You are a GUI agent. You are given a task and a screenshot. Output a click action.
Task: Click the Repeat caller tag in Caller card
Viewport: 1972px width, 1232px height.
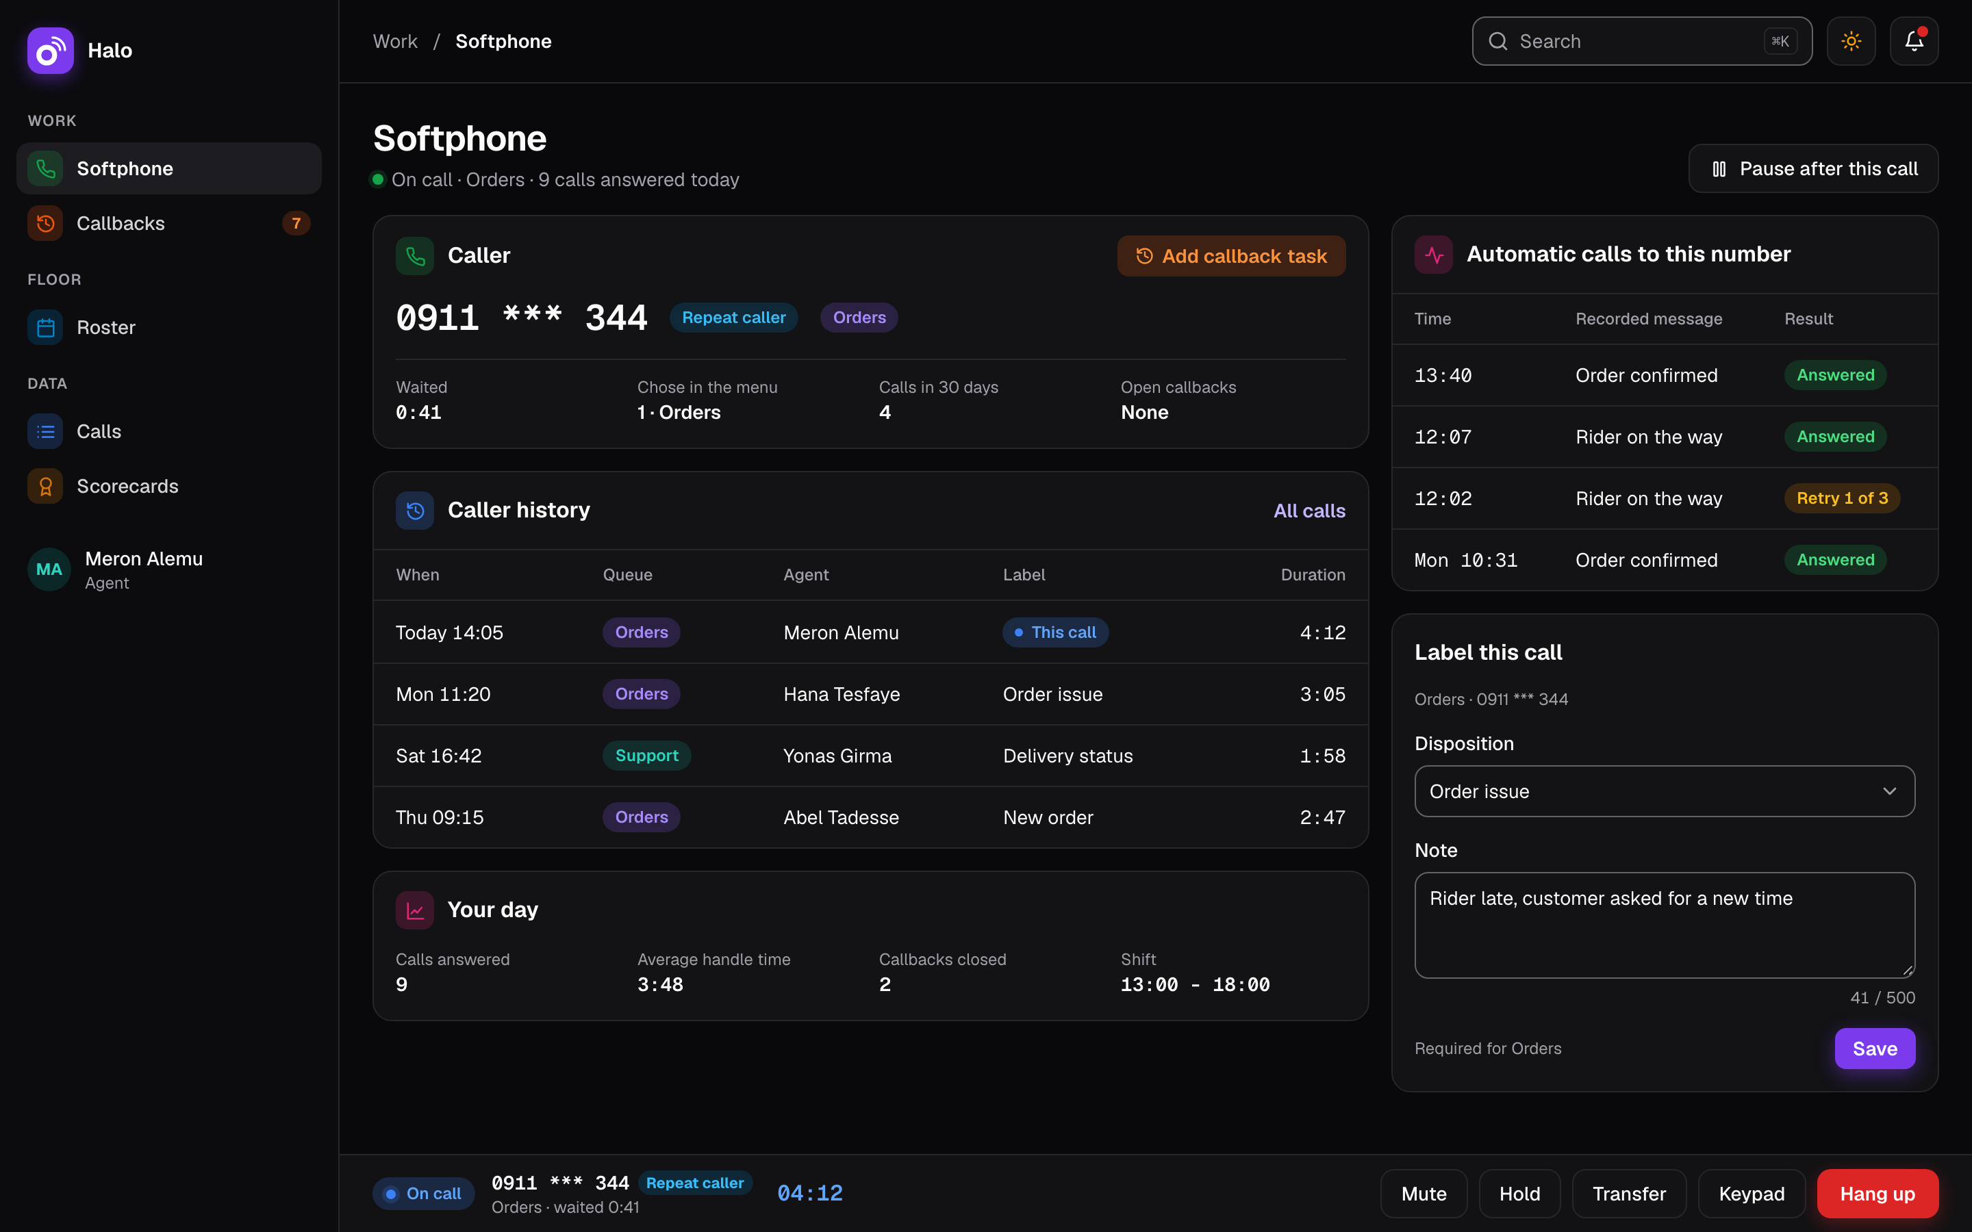click(733, 318)
